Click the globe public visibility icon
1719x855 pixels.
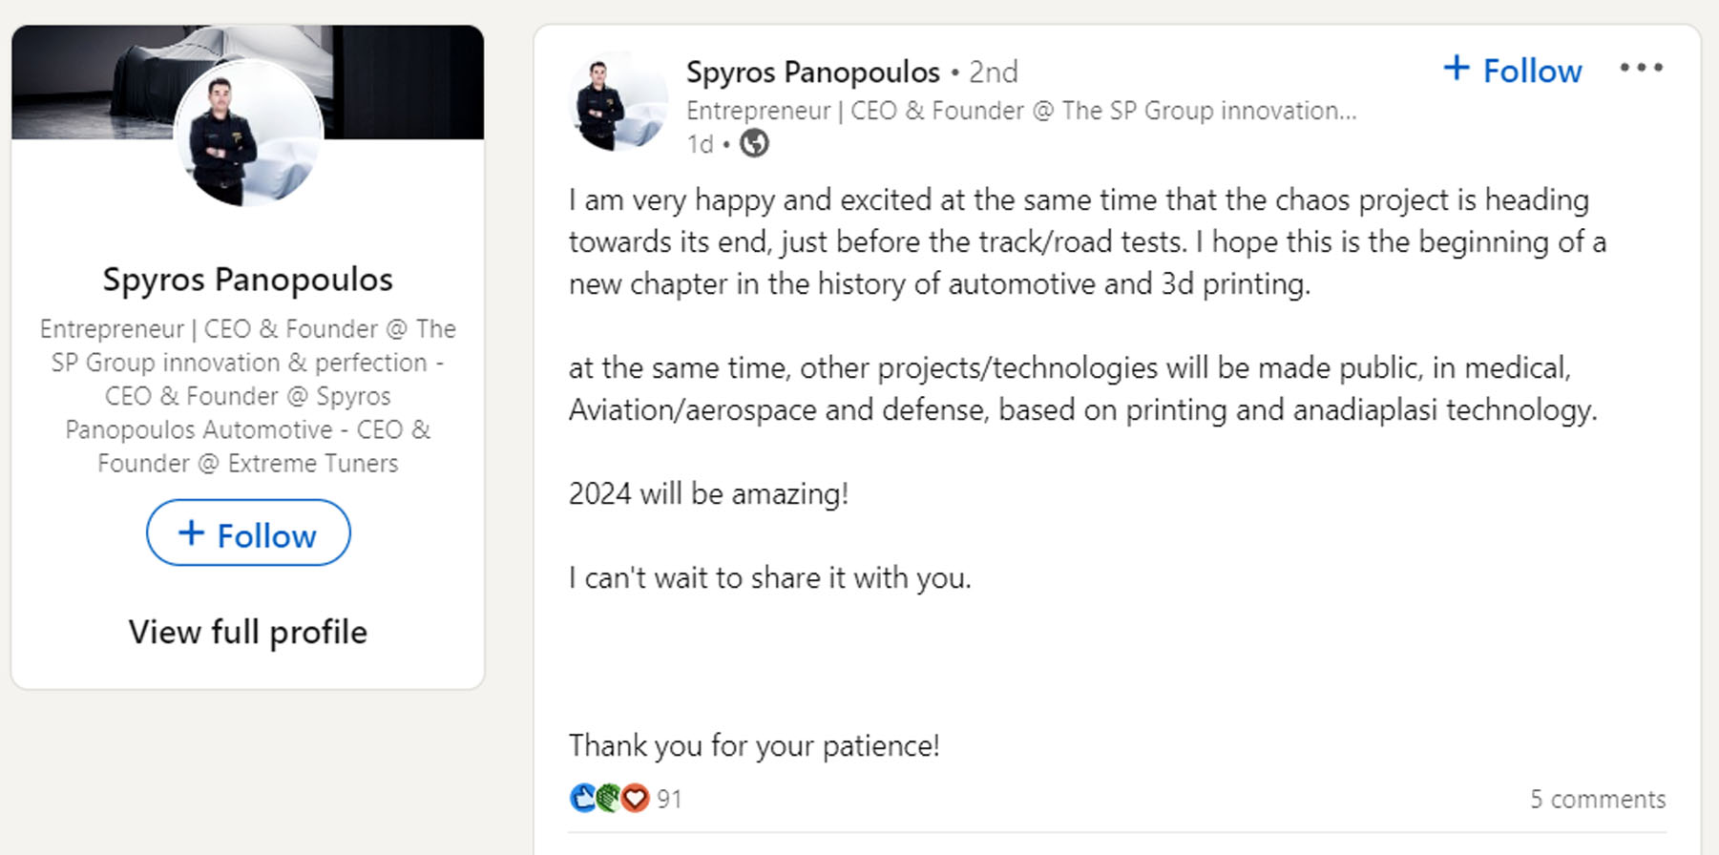(x=754, y=143)
